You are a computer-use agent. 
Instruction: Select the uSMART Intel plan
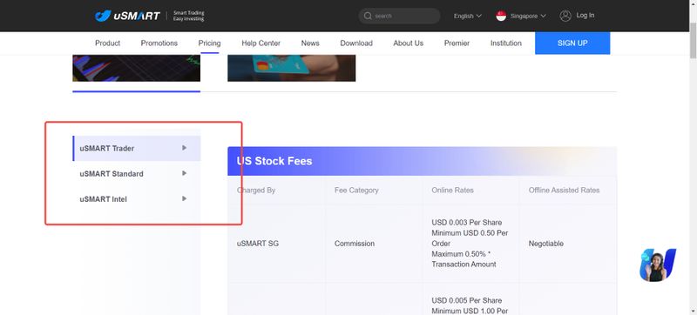137,198
